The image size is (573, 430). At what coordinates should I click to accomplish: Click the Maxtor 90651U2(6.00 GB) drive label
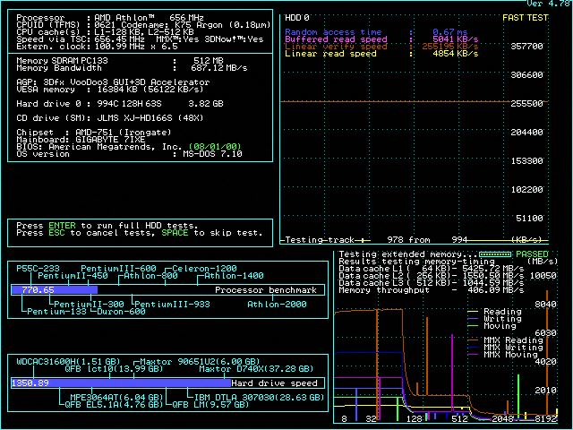click(x=200, y=362)
